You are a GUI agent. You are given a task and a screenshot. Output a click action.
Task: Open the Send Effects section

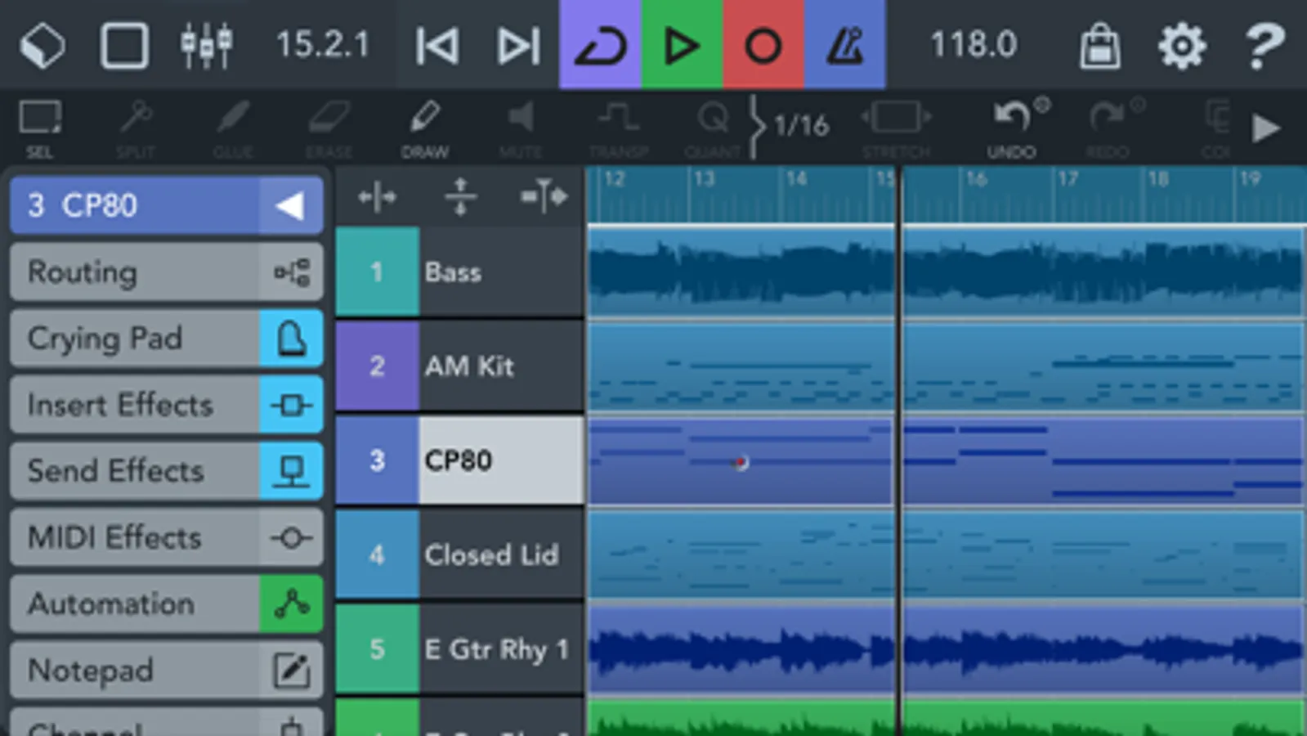(167, 470)
